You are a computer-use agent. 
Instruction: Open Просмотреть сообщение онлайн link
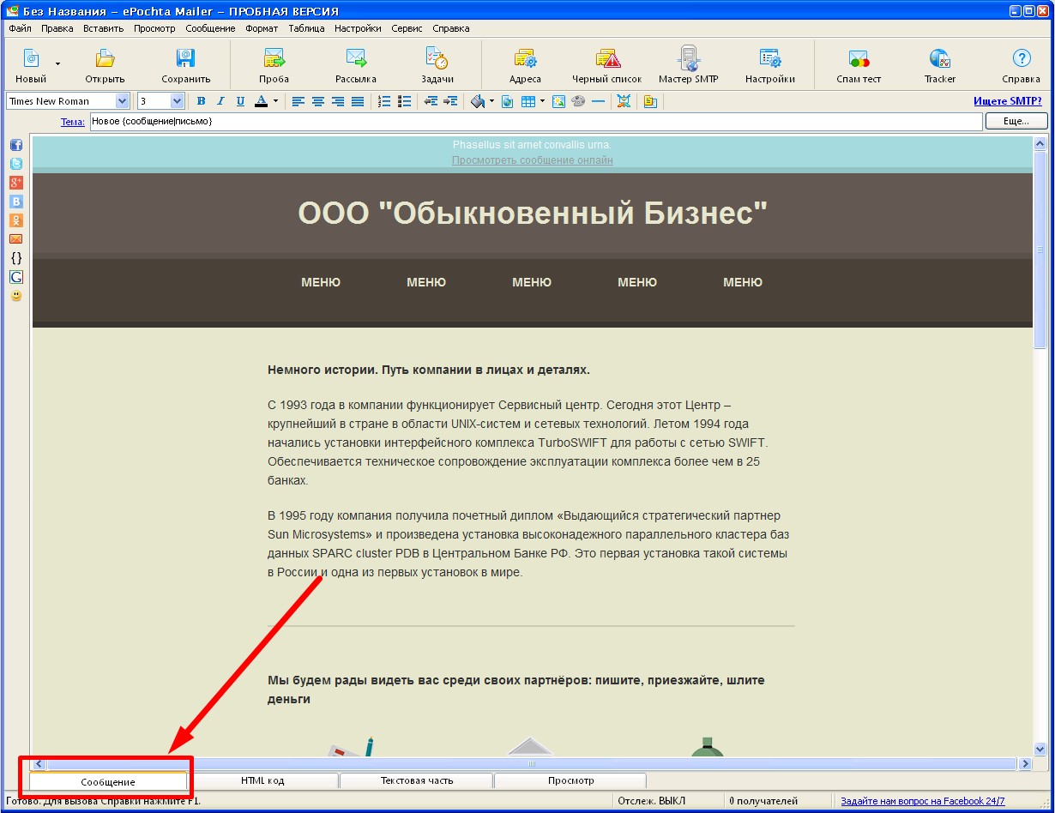[x=533, y=160]
